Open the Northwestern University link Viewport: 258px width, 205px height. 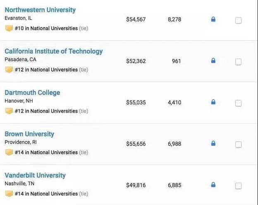[40, 10]
